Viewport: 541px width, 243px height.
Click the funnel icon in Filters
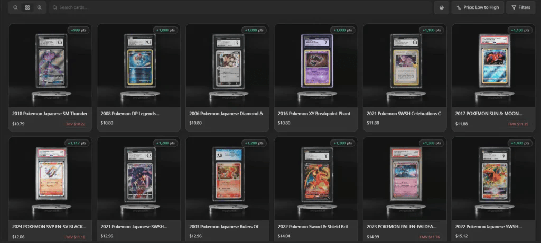(x=514, y=7)
